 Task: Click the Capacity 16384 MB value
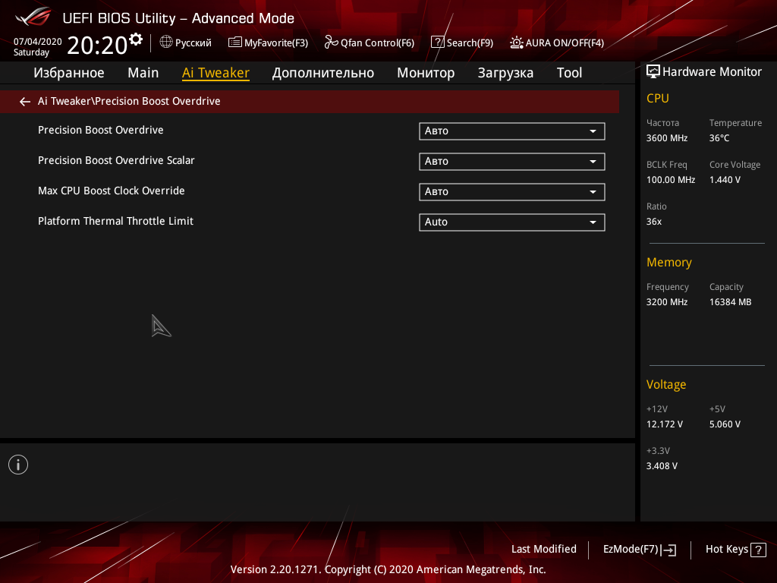pyautogui.click(x=730, y=302)
